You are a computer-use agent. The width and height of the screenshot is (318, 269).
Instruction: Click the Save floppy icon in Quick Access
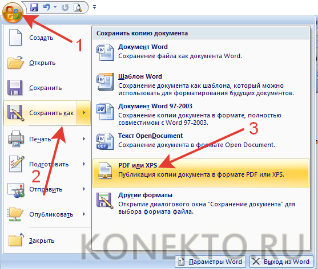(x=34, y=7)
